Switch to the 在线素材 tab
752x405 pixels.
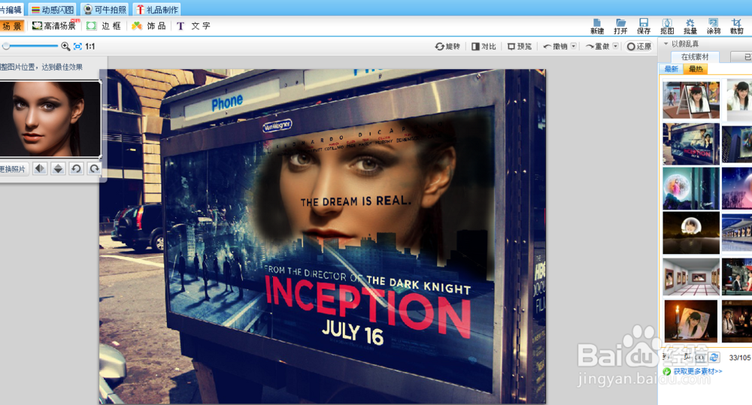point(695,57)
